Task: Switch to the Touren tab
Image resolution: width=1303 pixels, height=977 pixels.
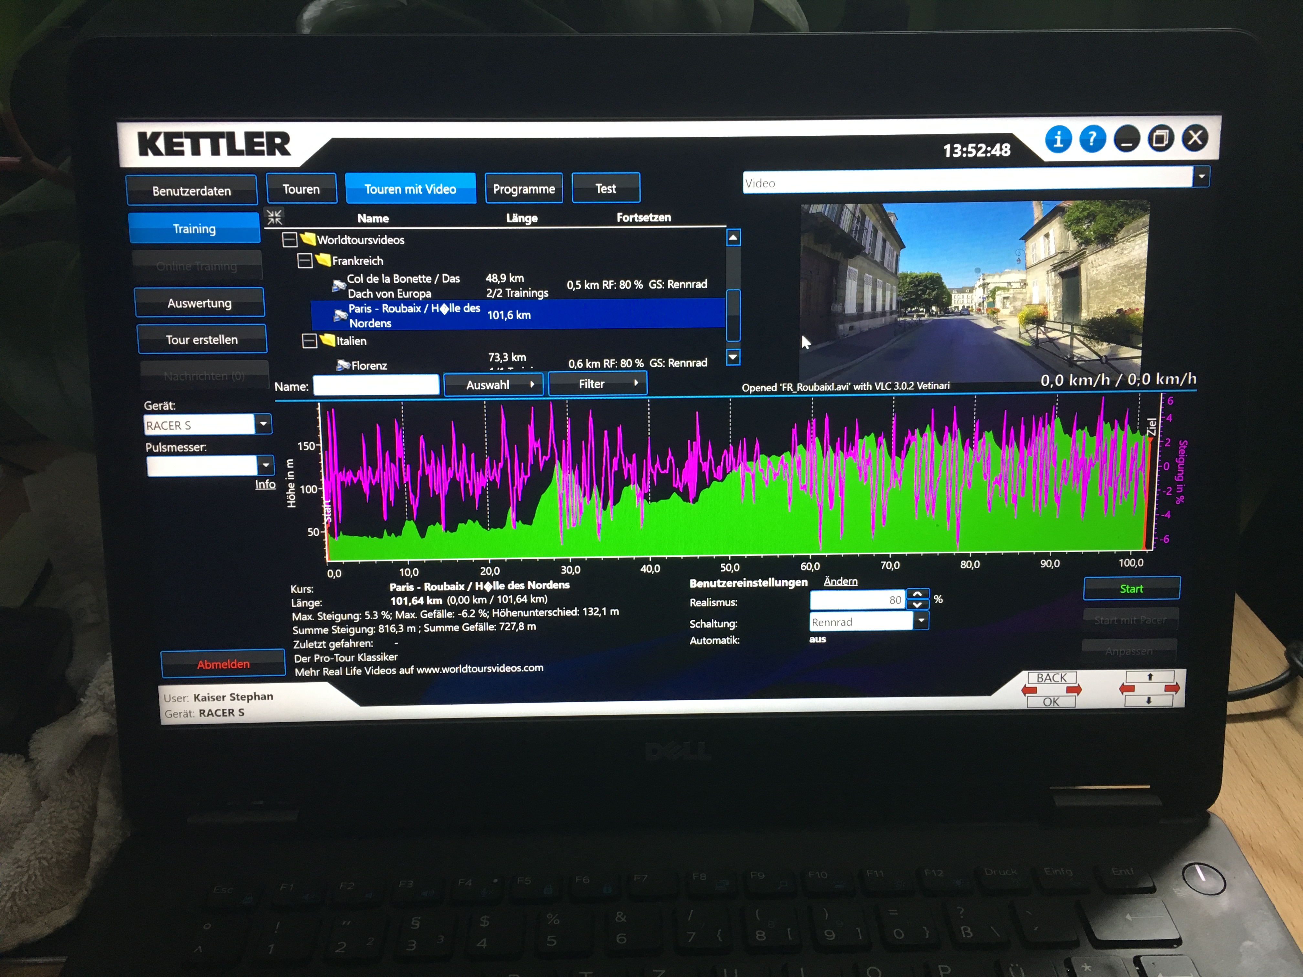Action: point(301,188)
